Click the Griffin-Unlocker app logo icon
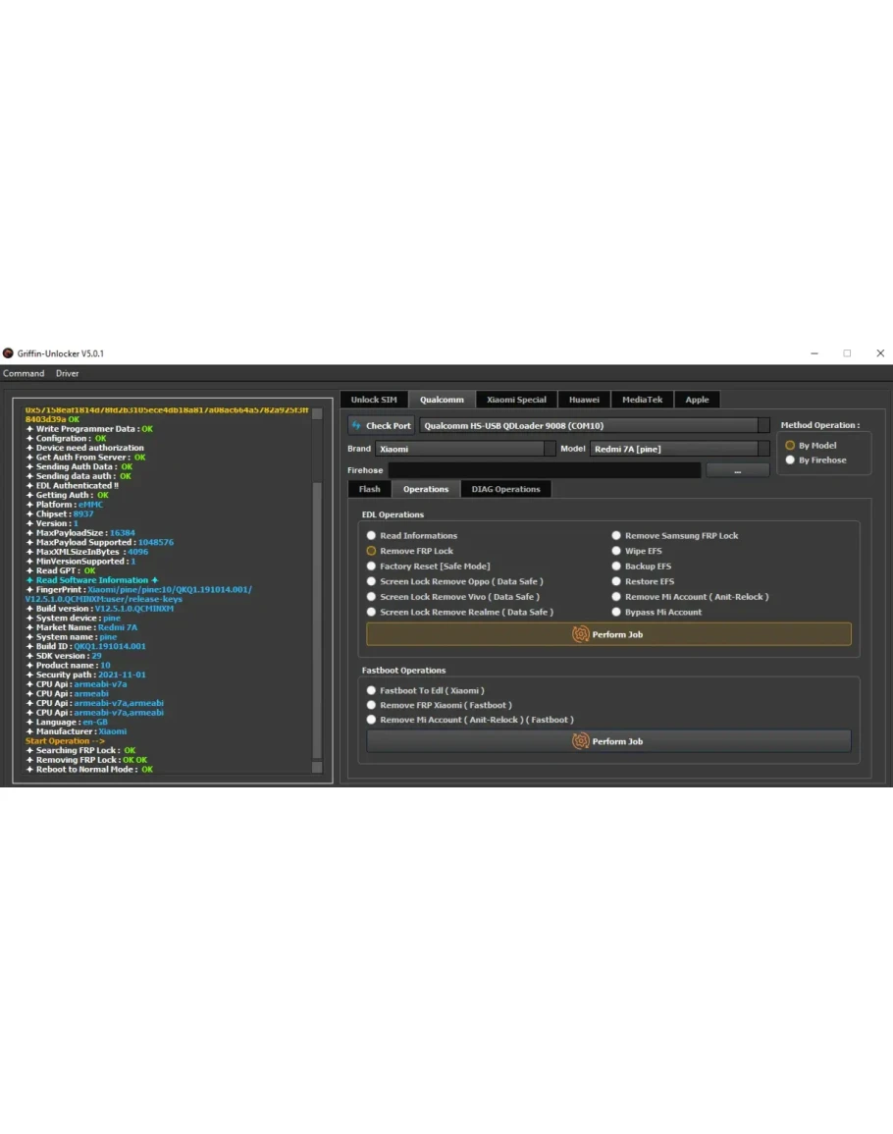893x1134 pixels. click(8, 353)
